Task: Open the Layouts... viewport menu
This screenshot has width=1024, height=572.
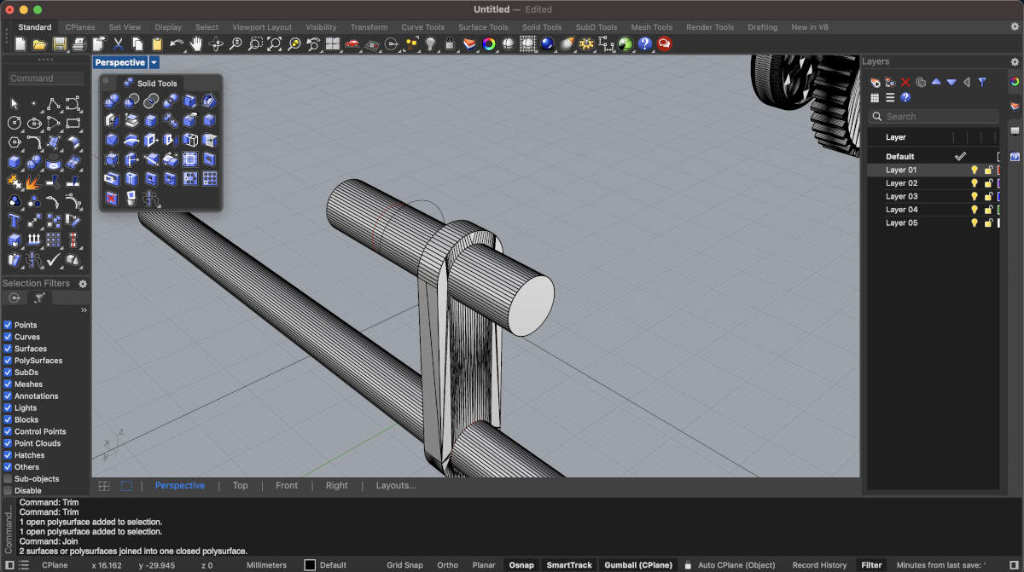Action: click(396, 486)
